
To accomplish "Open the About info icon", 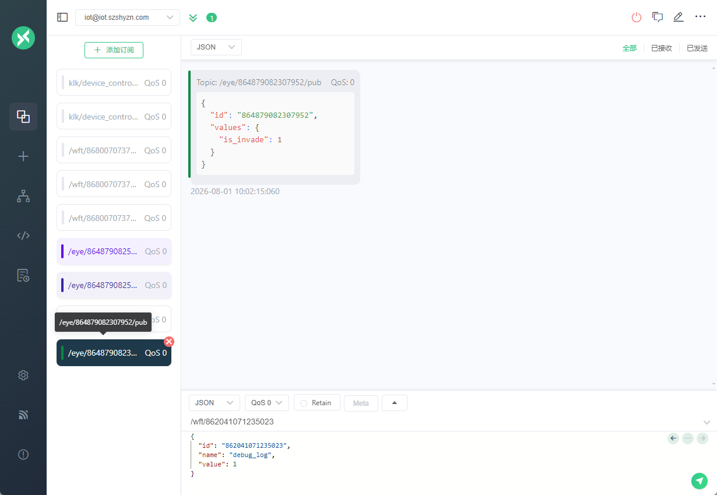I will (x=23, y=455).
